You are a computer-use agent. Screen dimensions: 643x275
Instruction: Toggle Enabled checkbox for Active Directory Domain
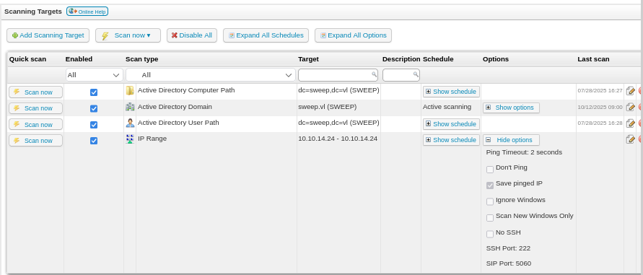pyautogui.click(x=94, y=108)
